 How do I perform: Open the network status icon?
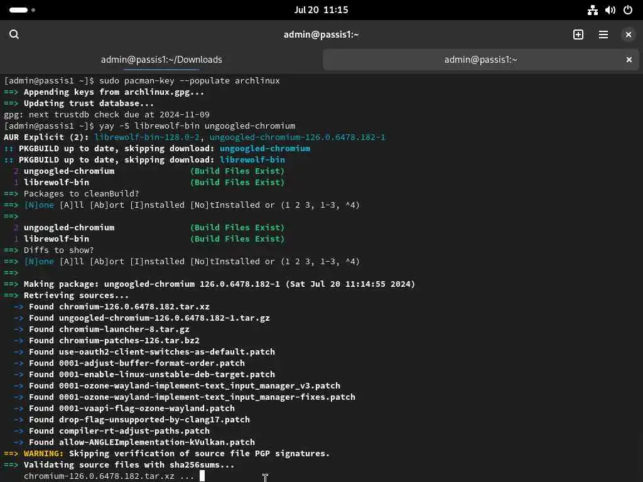pos(593,10)
